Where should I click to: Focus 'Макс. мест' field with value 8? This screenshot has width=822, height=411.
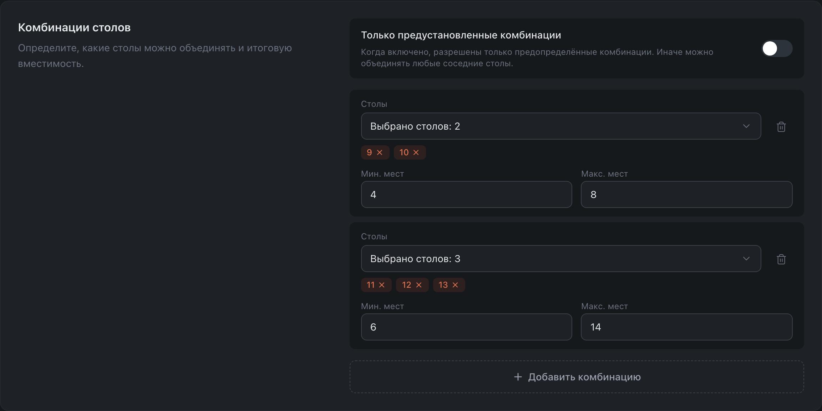(686, 194)
